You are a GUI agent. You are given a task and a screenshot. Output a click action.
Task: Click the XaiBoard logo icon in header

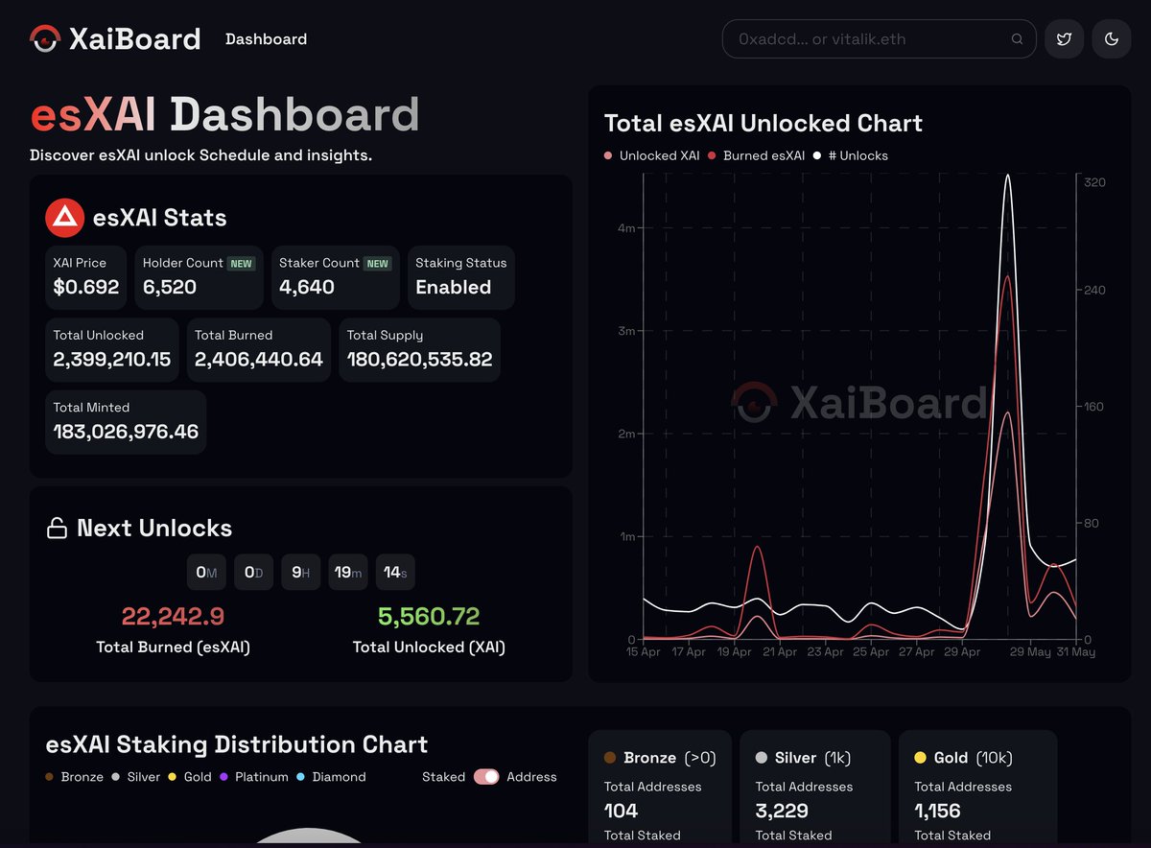[45, 39]
